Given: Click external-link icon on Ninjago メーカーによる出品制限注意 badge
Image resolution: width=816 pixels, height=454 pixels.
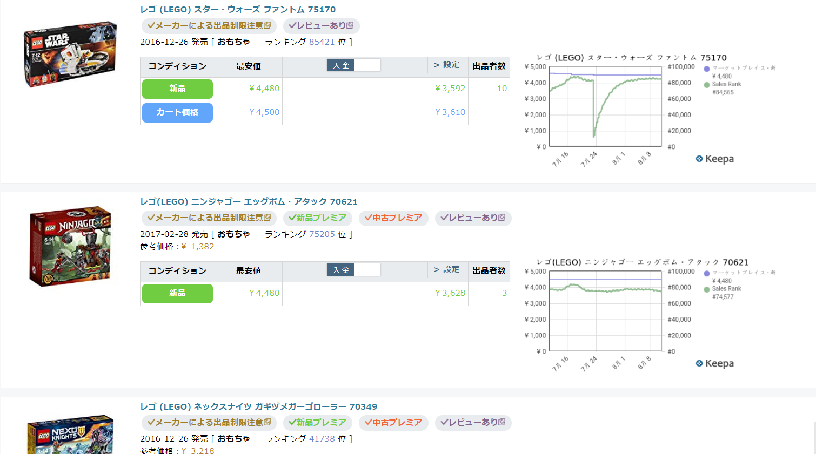Looking at the screenshot, I should click(x=267, y=218).
